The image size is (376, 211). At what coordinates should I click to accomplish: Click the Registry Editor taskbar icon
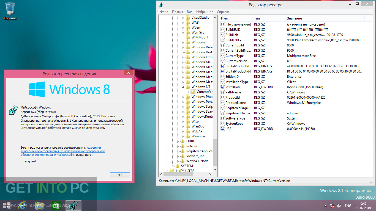coord(73,205)
